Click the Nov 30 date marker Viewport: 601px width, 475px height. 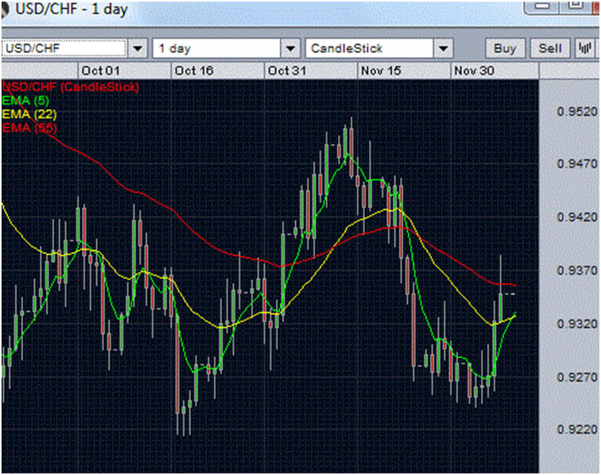click(473, 71)
